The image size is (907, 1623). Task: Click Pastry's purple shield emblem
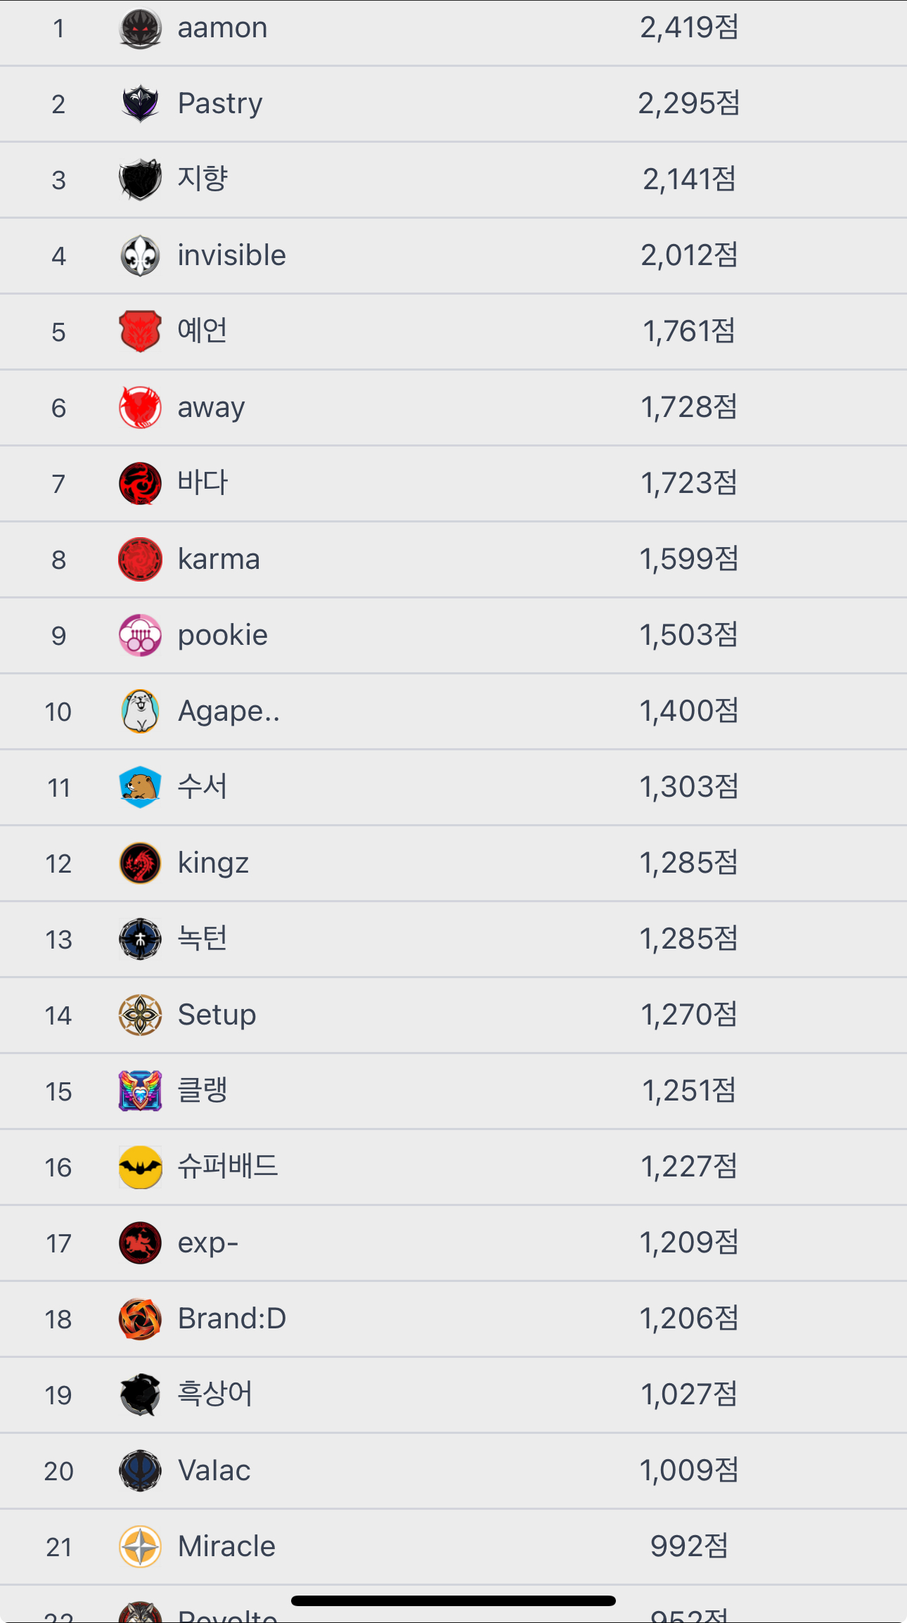pyautogui.click(x=140, y=103)
